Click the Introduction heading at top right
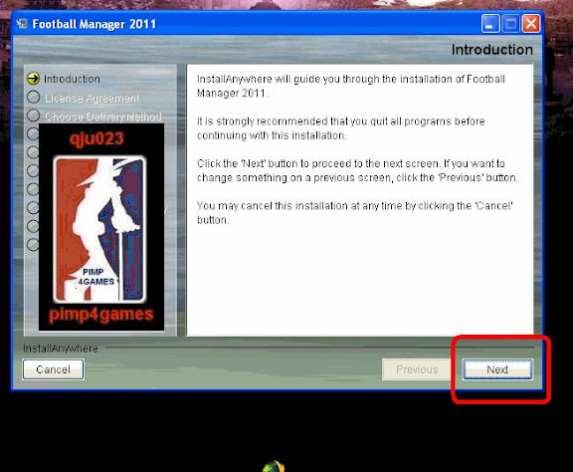The image size is (573, 472). click(491, 50)
